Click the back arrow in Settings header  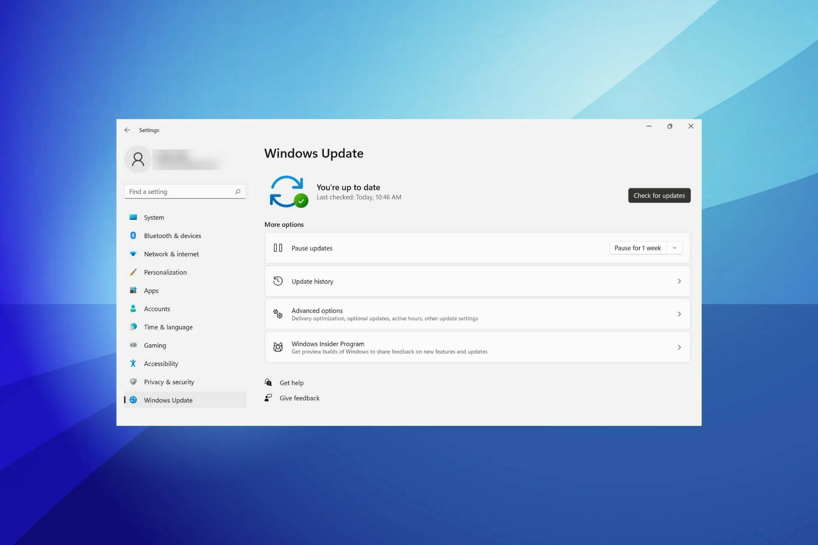(127, 130)
